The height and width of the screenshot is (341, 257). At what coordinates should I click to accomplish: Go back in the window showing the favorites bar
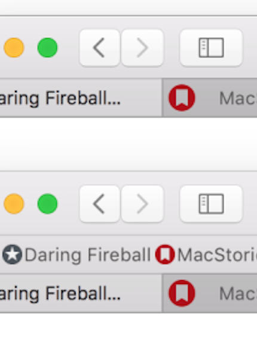coord(99,204)
